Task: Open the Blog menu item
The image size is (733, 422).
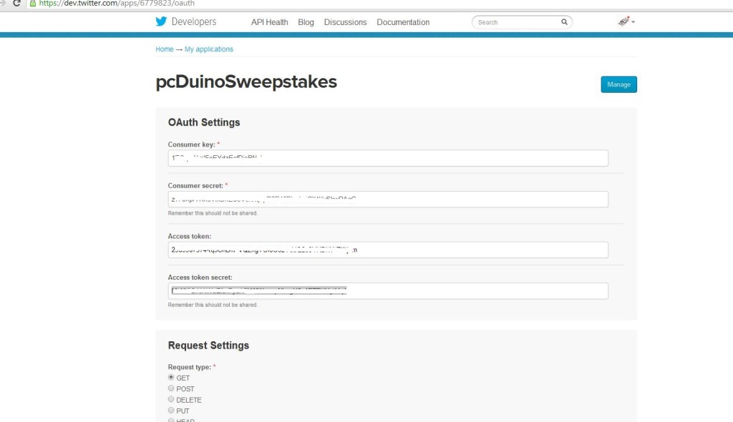Action: [x=306, y=22]
